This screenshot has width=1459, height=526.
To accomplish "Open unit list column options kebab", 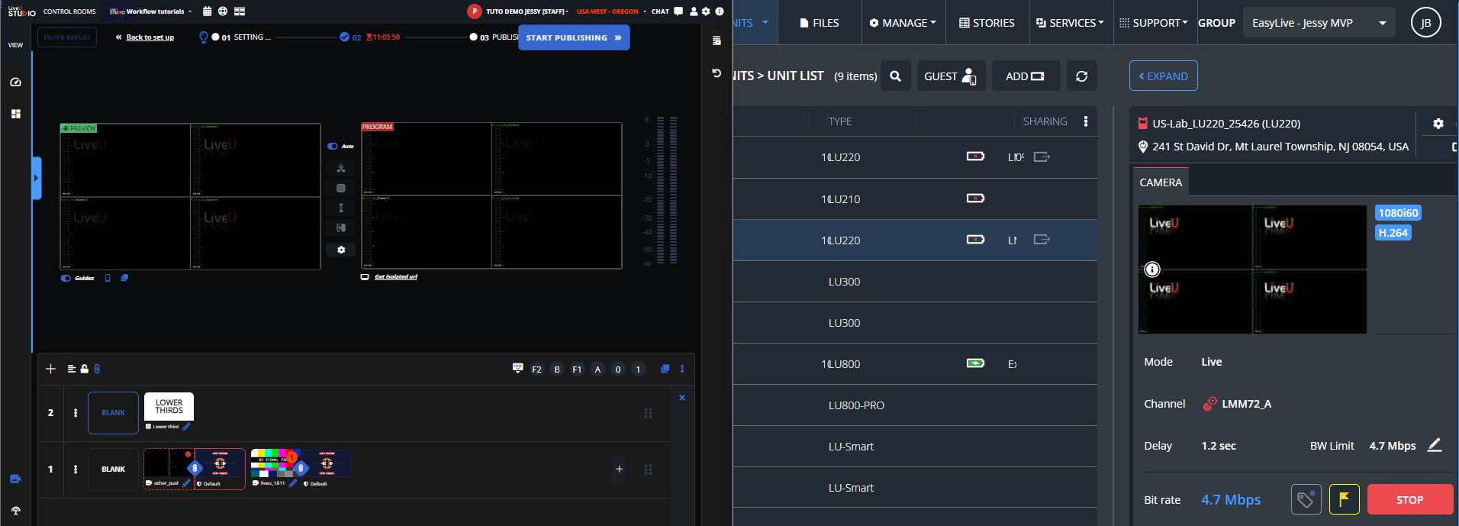I will [x=1086, y=121].
